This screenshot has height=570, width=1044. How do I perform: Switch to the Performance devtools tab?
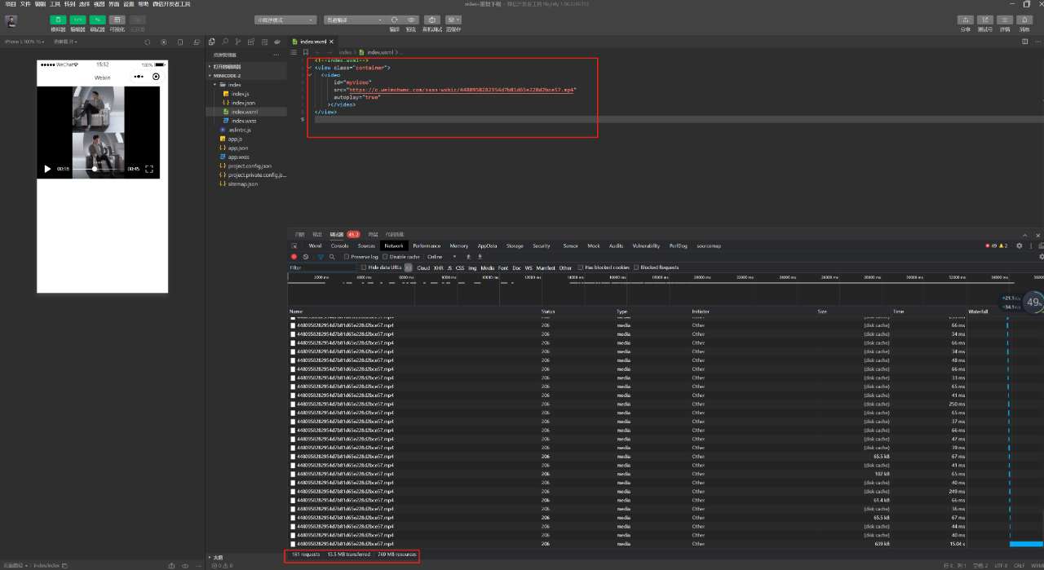427,245
